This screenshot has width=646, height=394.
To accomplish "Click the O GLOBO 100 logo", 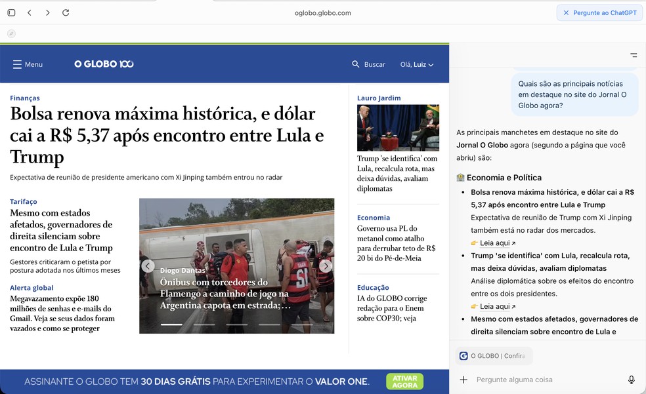I will pyautogui.click(x=103, y=64).
